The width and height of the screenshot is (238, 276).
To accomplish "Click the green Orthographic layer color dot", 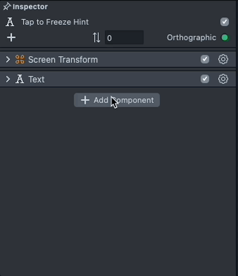I will point(225,38).
